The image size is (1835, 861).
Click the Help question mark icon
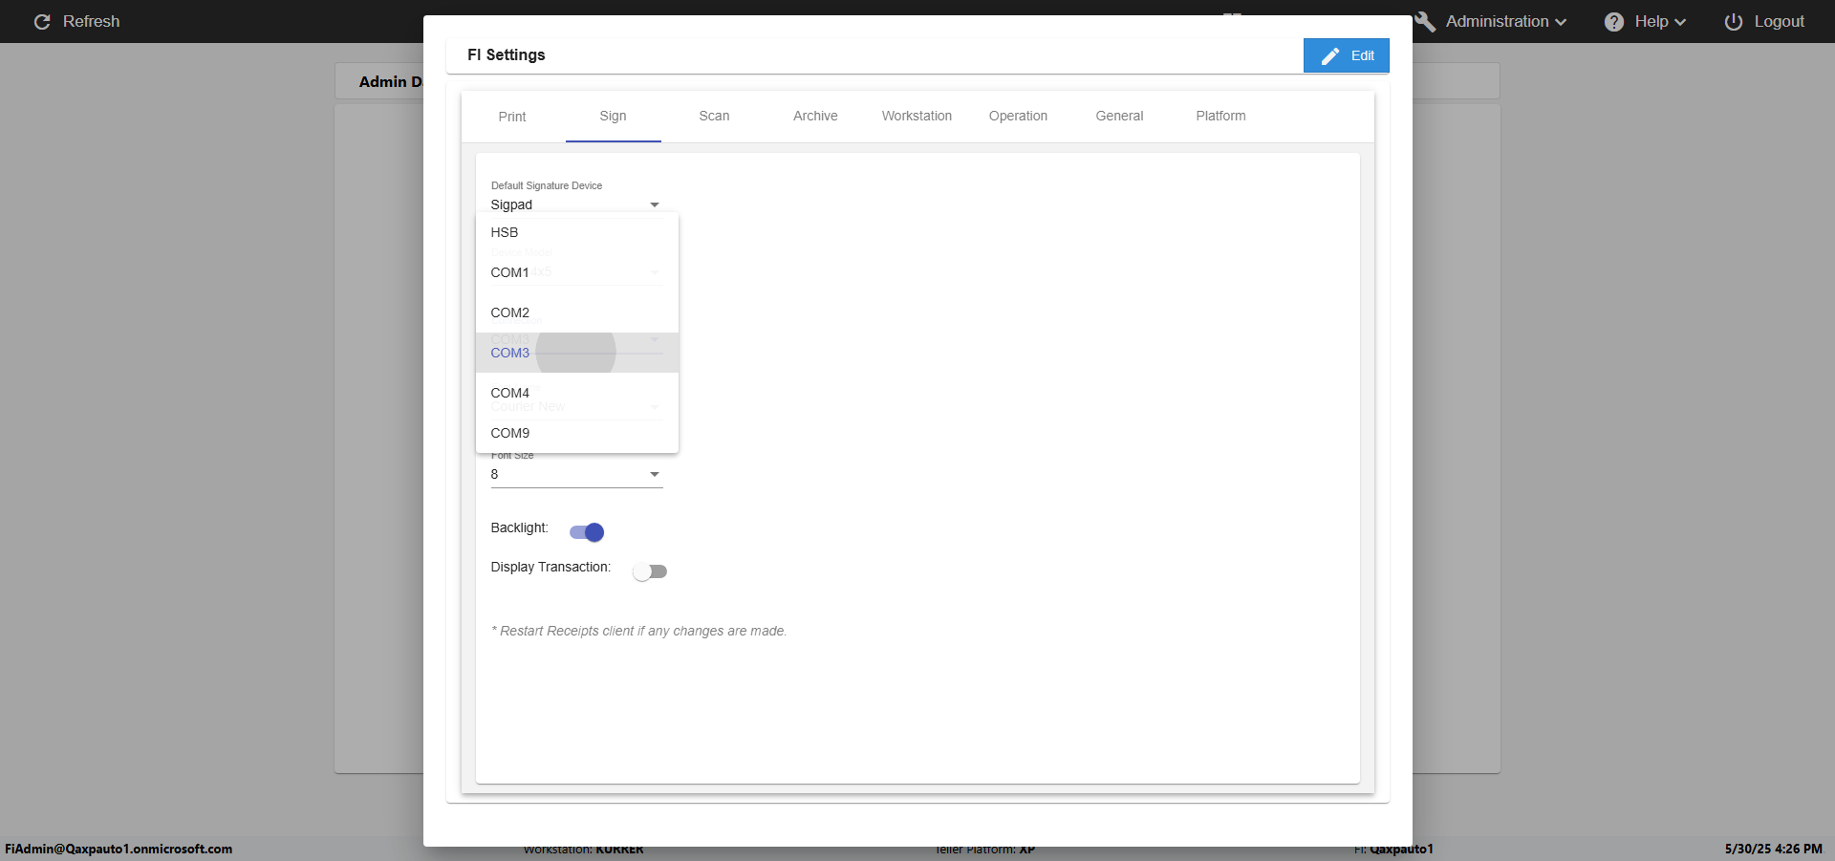point(1614,21)
